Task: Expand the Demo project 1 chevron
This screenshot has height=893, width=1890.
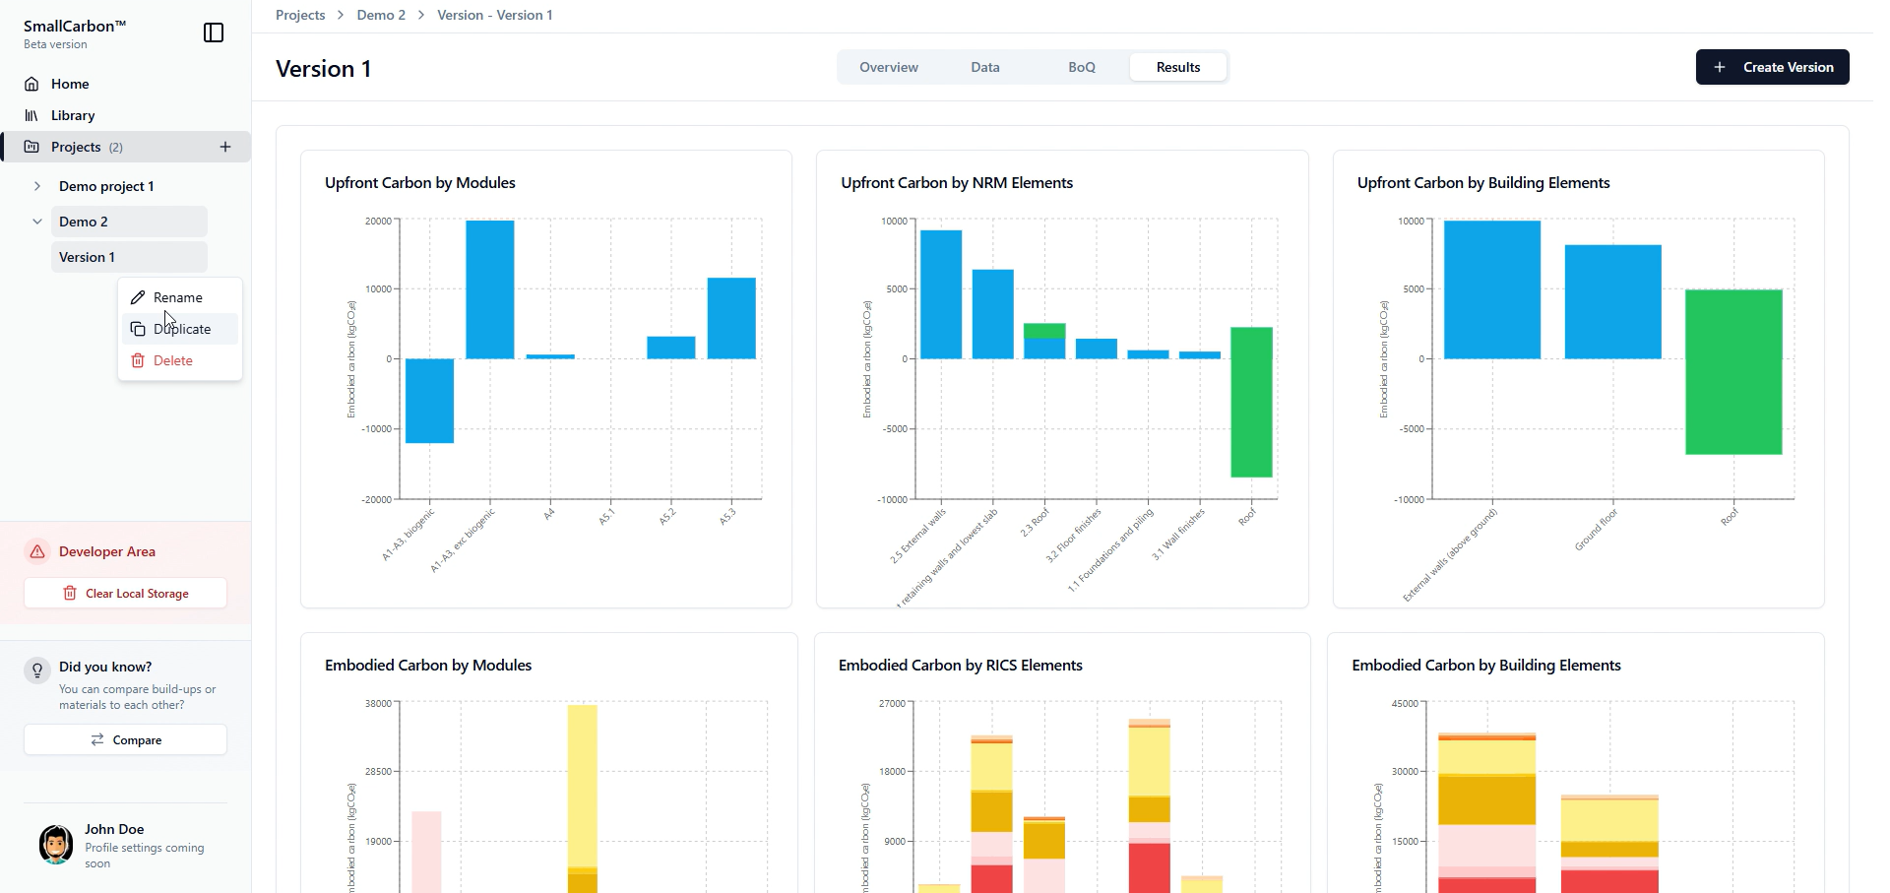Action: (x=37, y=186)
